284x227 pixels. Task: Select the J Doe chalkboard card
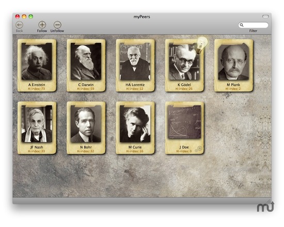point(184,128)
